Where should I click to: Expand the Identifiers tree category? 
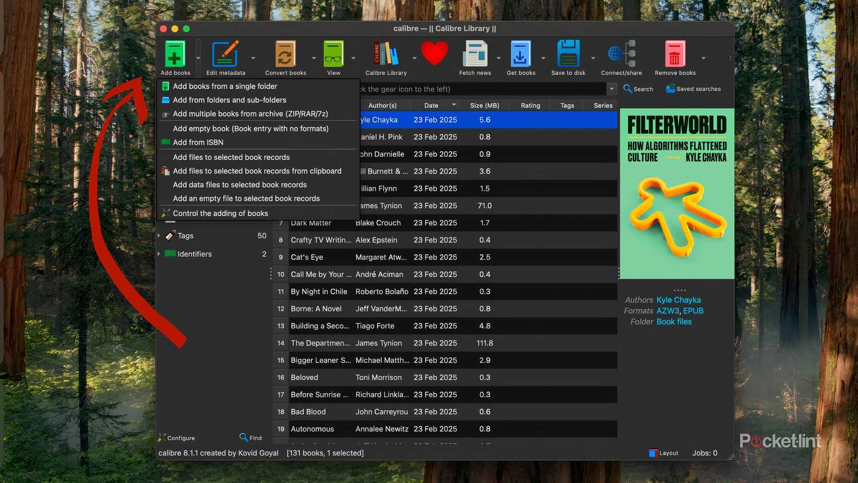159,254
